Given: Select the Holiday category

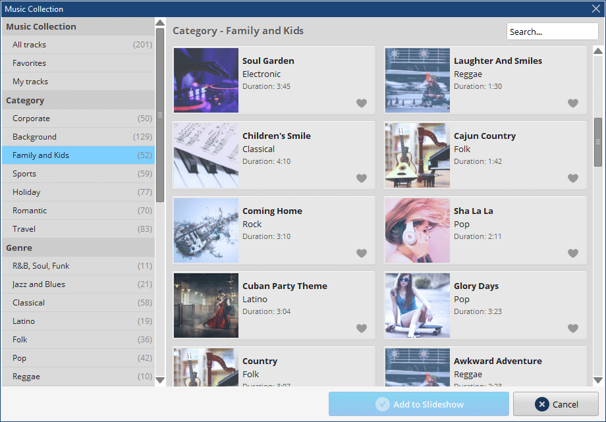Looking at the screenshot, I should pyautogui.click(x=78, y=192).
